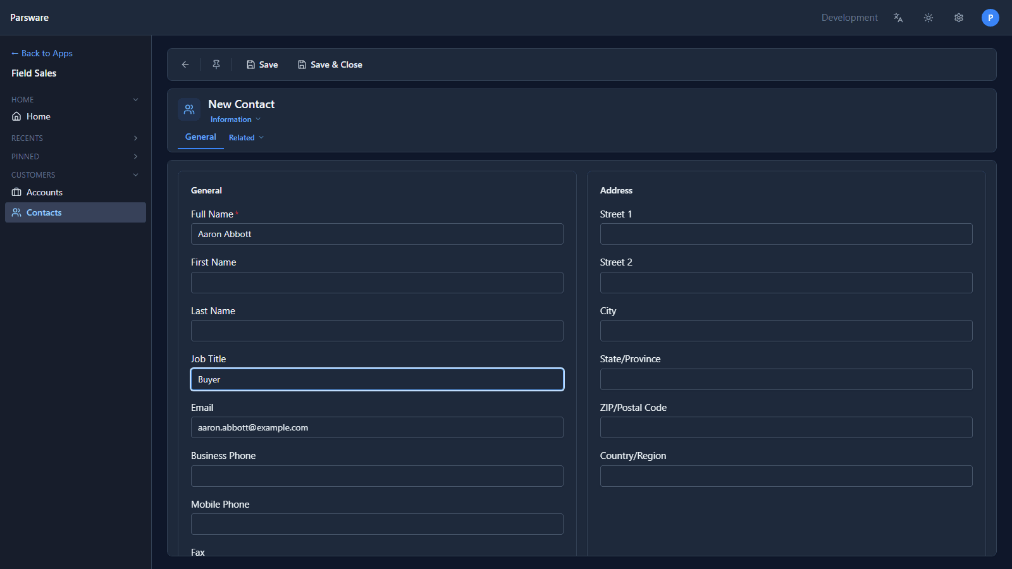Screen dimensions: 1012x569
Task: Focus the Country/Region field
Action: coord(786,476)
